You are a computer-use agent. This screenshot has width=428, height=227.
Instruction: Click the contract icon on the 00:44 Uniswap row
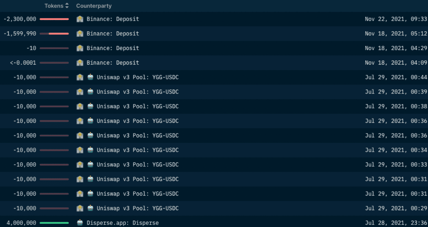pyautogui.click(x=90, y=77)
